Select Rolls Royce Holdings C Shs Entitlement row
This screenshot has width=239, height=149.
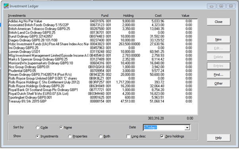[103, 82]
